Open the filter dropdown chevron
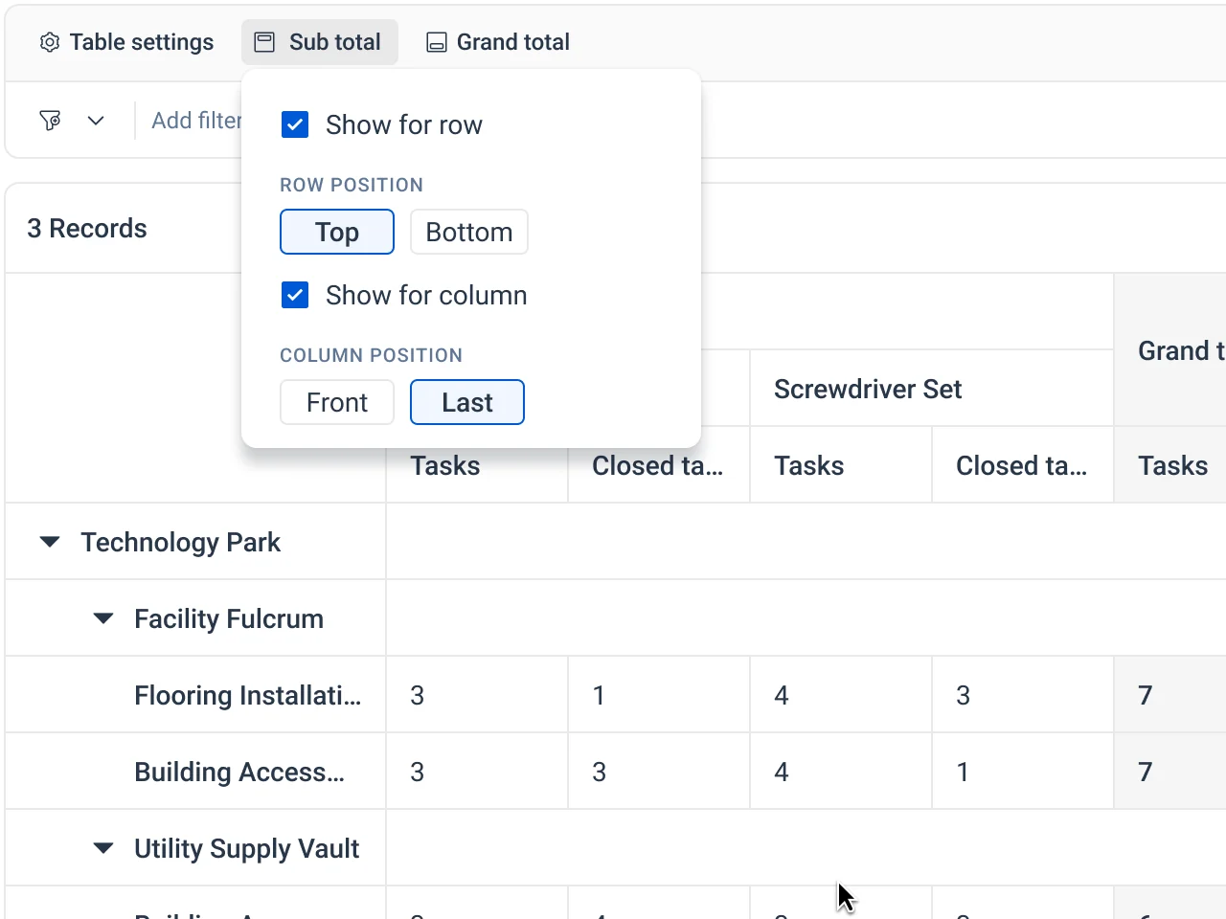 click(96, 121)
